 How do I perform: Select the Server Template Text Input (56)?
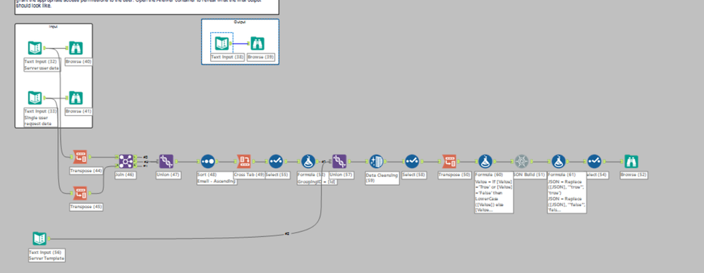[40, 239]
